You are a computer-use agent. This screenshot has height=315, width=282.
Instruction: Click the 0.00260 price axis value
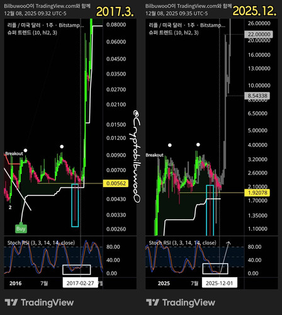pos(116,229)
